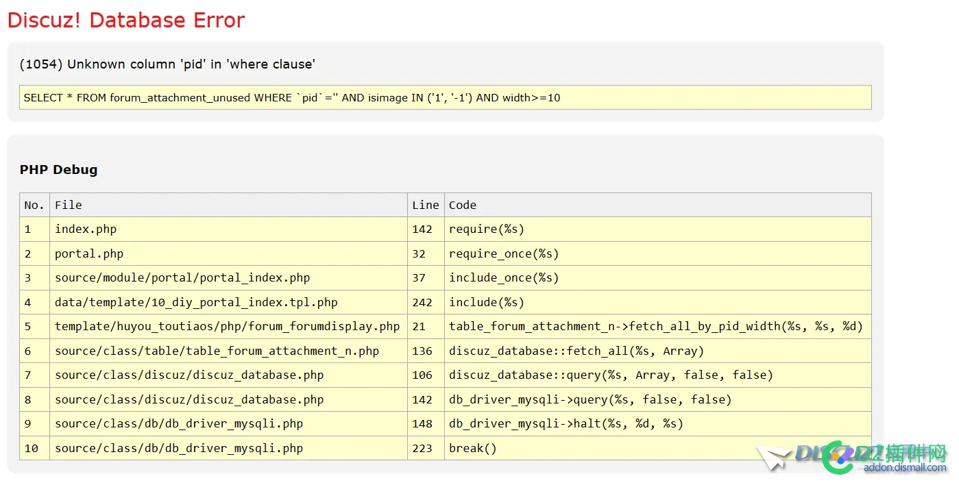Click the fetch_all_by_pid_width code cell

point(655,327)
